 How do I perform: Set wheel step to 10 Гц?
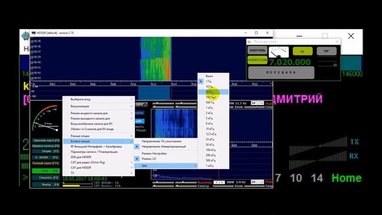(213, 87)
